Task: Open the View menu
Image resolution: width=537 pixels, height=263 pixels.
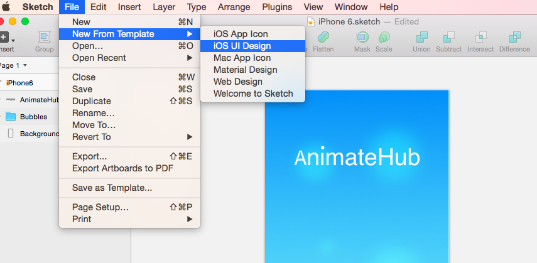Action: [313, 7]
